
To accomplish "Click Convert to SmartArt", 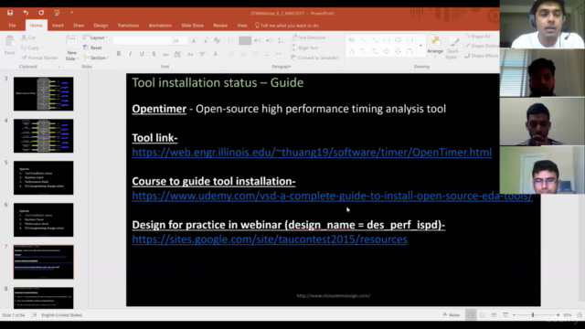I will [315, 58].
